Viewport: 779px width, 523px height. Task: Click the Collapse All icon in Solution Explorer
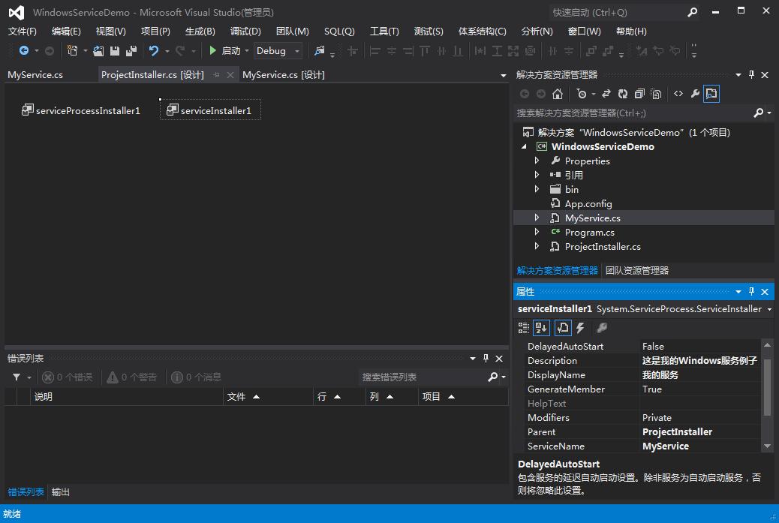639,94
